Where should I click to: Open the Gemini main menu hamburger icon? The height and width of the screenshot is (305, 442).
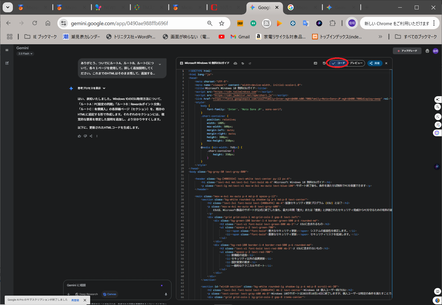7,50
